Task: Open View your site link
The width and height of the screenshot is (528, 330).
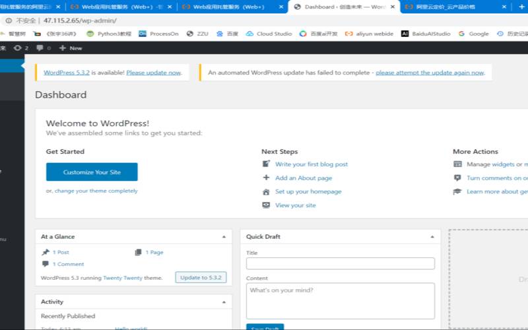Action: (x=295, y=205)
